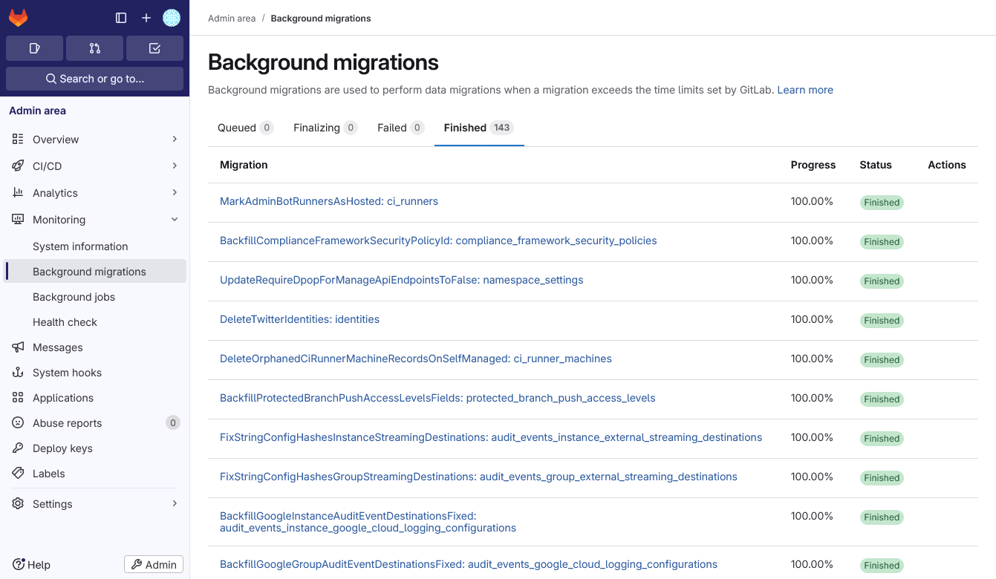The width and height of the screenshot is (996, 579).
Task: Select the Deploy keys key icon
Action: pyautogui.click(x=17, y=448)
